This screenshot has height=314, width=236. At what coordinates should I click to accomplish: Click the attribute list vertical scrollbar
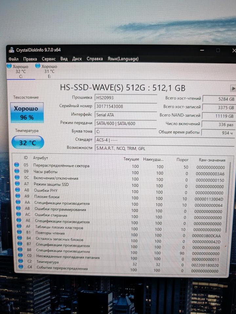point(228,197)
